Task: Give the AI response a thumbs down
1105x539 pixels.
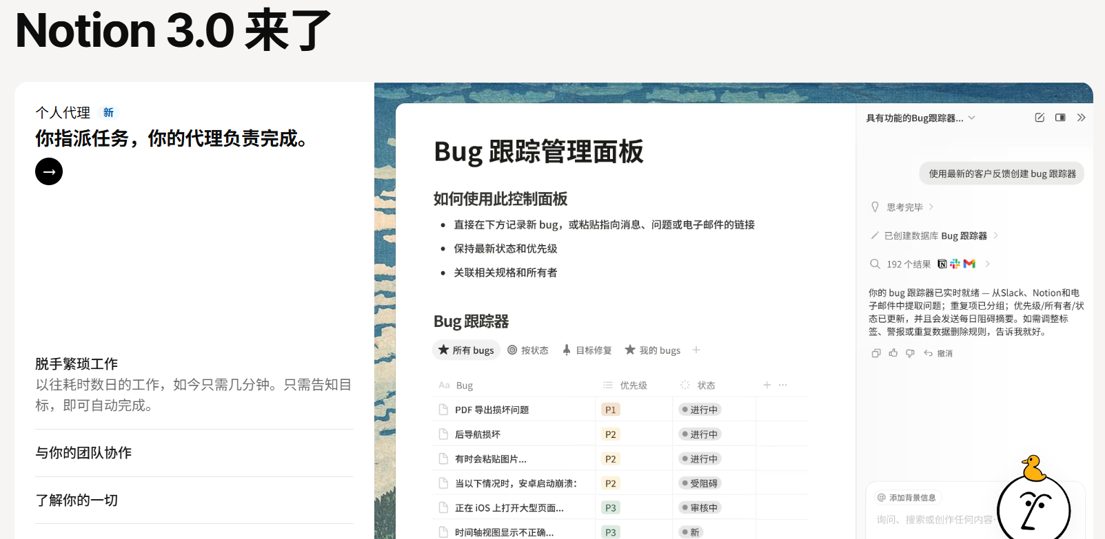Action: pyautogui.click(x=910, y=353)
